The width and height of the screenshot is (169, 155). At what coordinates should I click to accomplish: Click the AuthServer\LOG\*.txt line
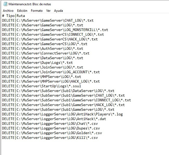coord(43,49)
